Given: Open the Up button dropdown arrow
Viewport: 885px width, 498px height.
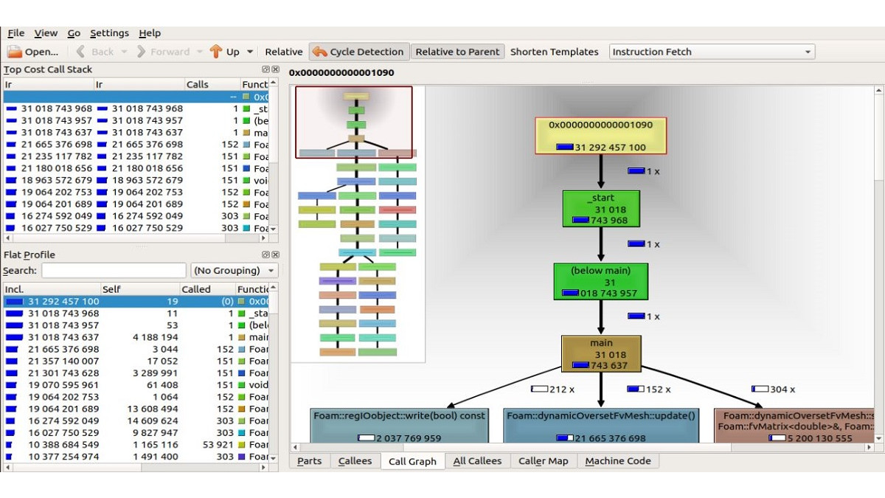Looking at the screenshot, I should click(x=250, y=52).
